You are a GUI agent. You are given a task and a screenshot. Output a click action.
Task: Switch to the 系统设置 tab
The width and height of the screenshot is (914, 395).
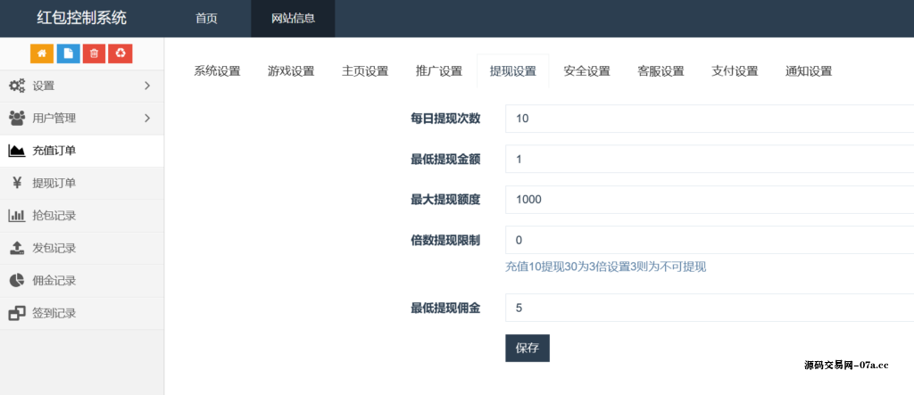[x=217, y=71]
